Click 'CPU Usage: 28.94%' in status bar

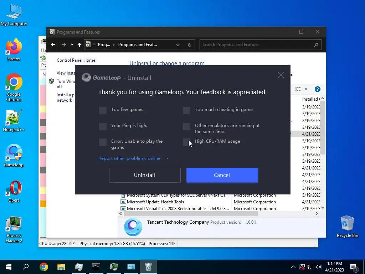coord(57,243)
